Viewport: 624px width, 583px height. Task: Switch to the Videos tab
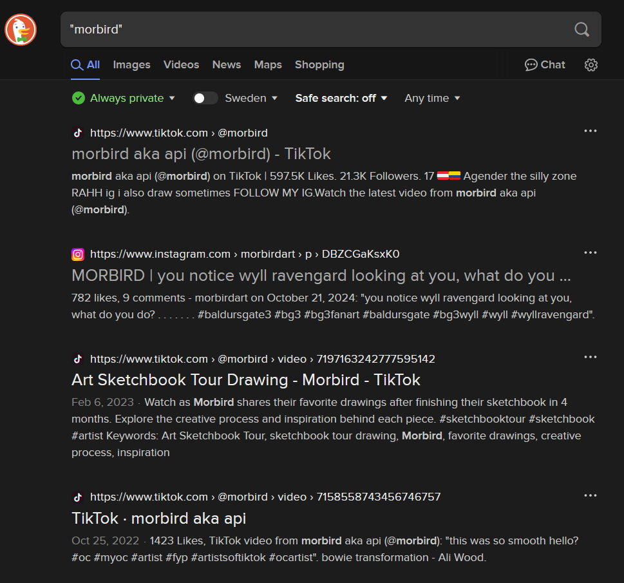(x=181, y=65)
